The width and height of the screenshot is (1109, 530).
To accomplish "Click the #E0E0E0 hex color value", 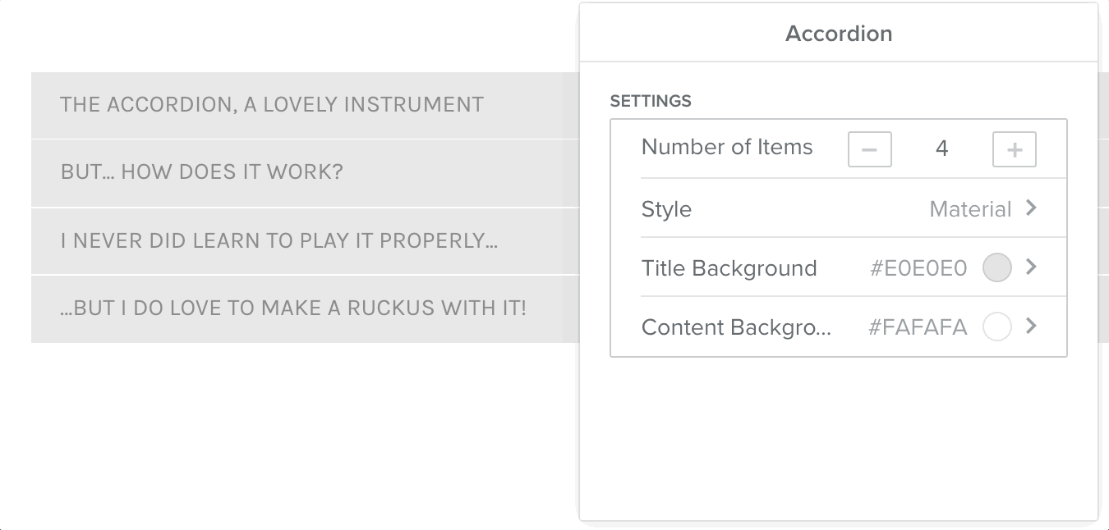I will 918,268.
